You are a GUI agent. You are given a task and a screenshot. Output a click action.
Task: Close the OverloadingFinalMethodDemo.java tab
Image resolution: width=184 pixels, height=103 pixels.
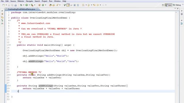pos(37,9)
